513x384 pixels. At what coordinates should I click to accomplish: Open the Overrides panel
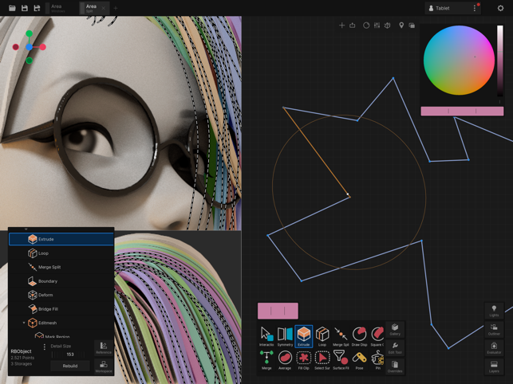coord(395,366)
